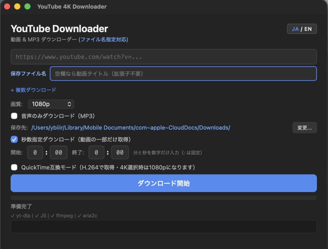Focus the save file name field
328x249 pixels.
pyautogui.click(x=183, y=74)
